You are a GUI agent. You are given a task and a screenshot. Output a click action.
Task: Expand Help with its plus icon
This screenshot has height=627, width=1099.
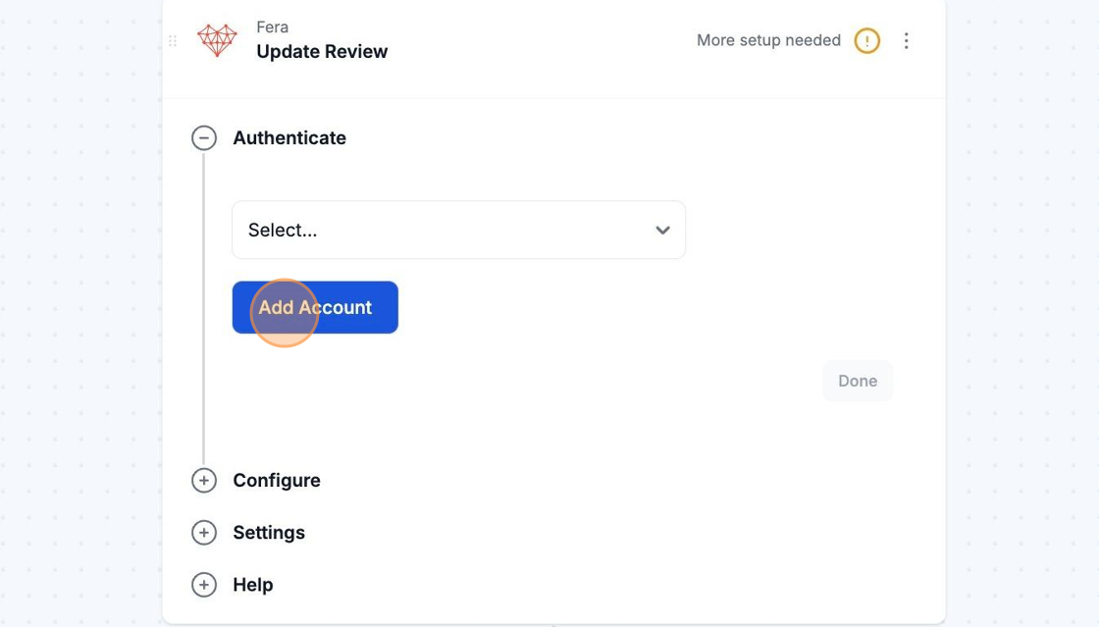(x=204, y=585)
